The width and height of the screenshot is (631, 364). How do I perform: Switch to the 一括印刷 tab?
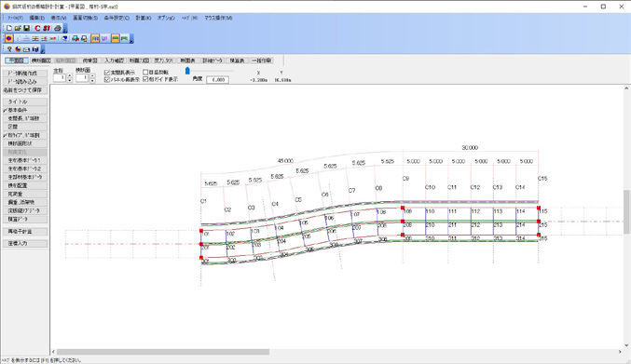tap(262, 61)
